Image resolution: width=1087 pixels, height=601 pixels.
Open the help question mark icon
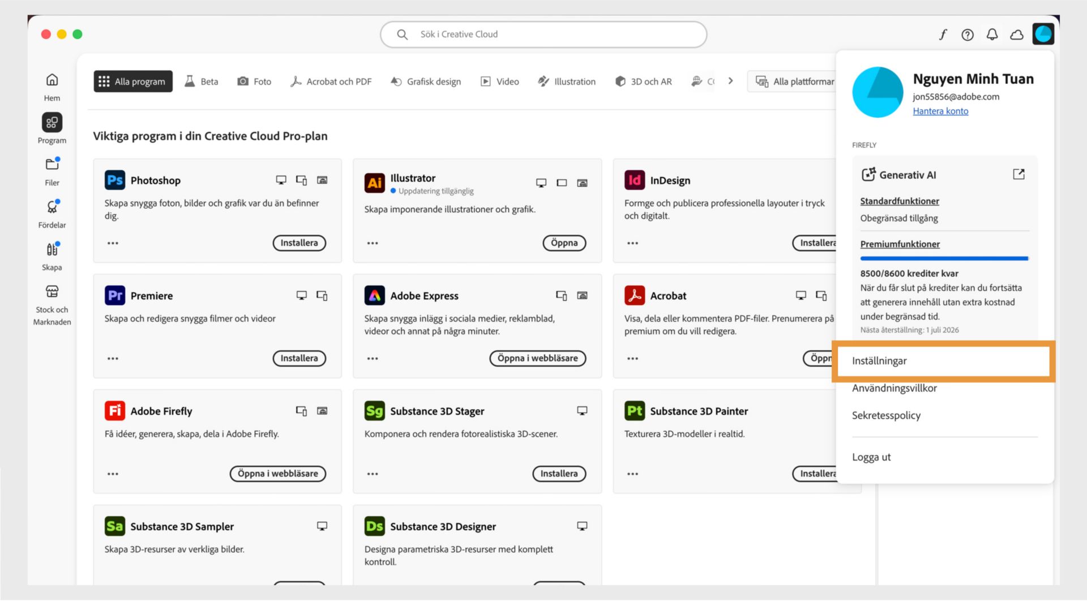[x=968, y=35]
